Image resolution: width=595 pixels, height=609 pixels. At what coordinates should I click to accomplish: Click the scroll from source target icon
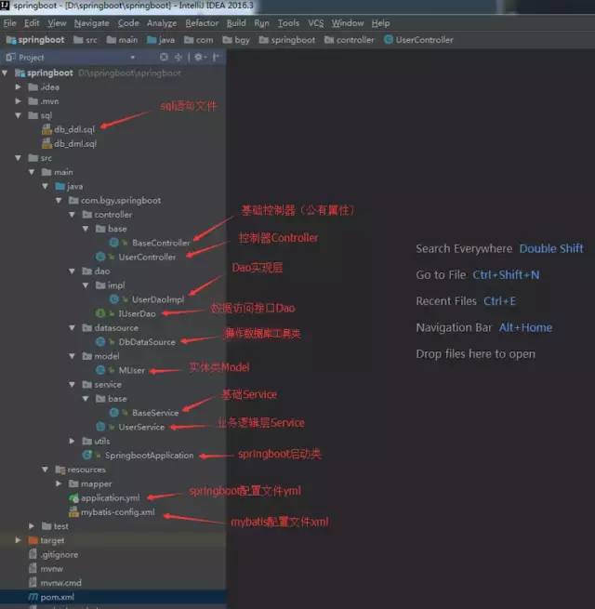pos(164,58)
